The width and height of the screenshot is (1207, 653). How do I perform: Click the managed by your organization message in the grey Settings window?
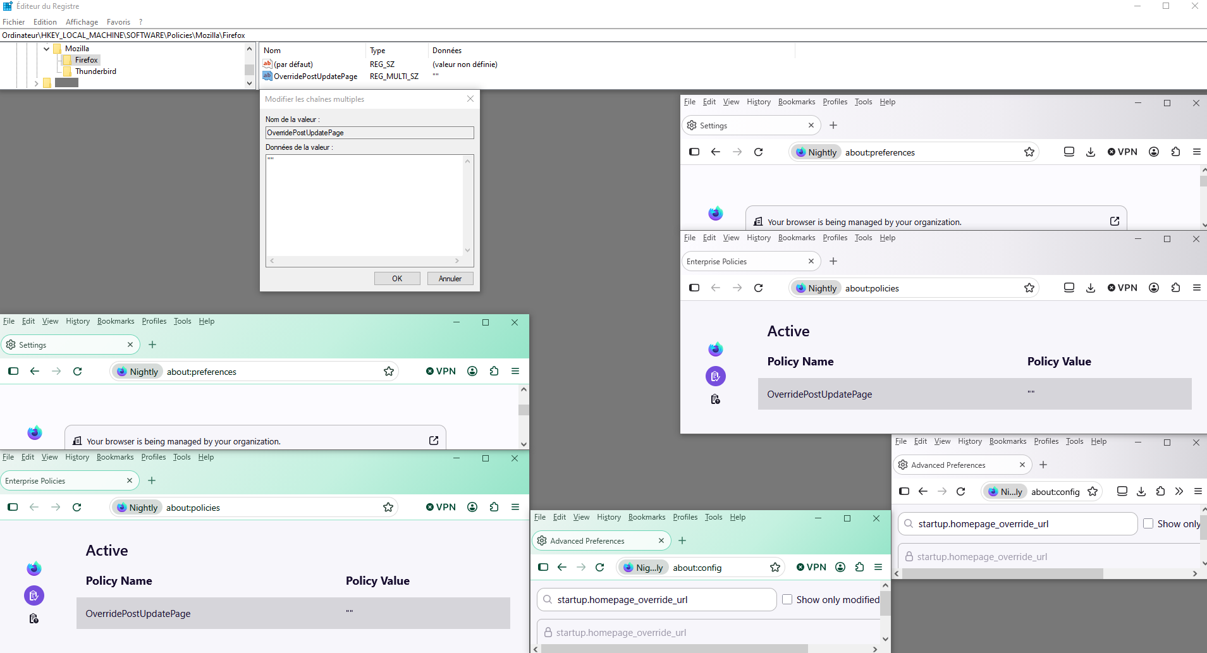pos(864,222)
